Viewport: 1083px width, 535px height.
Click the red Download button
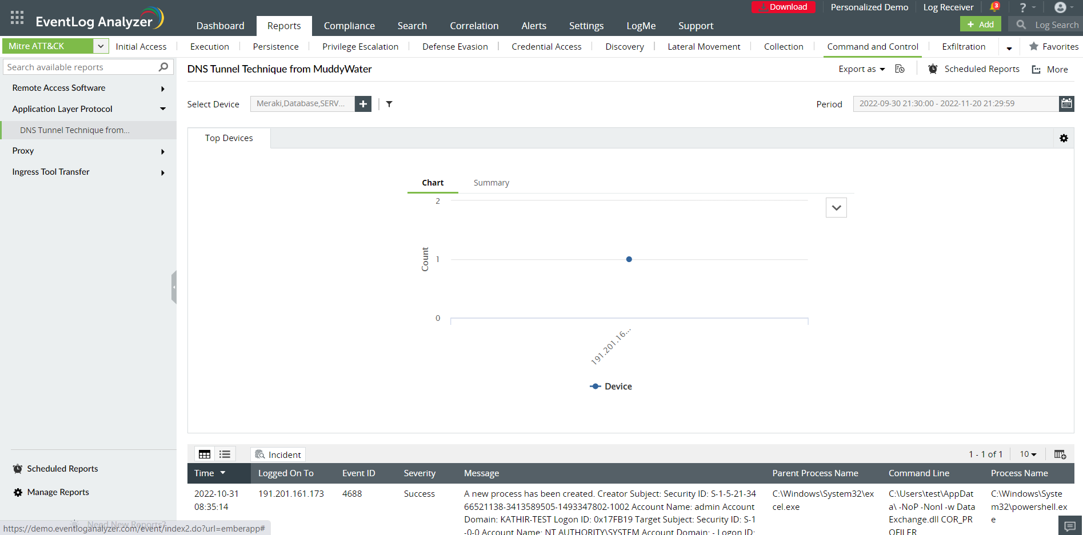(x=783, y=7)
